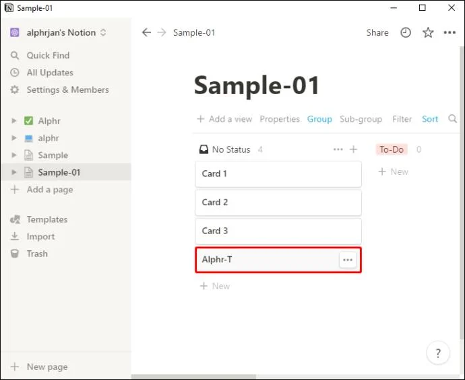The height and width of the screenshot is (380, 465).
Task: Click the Quick Find magnifier icon
Action: [x=15, y=55]
